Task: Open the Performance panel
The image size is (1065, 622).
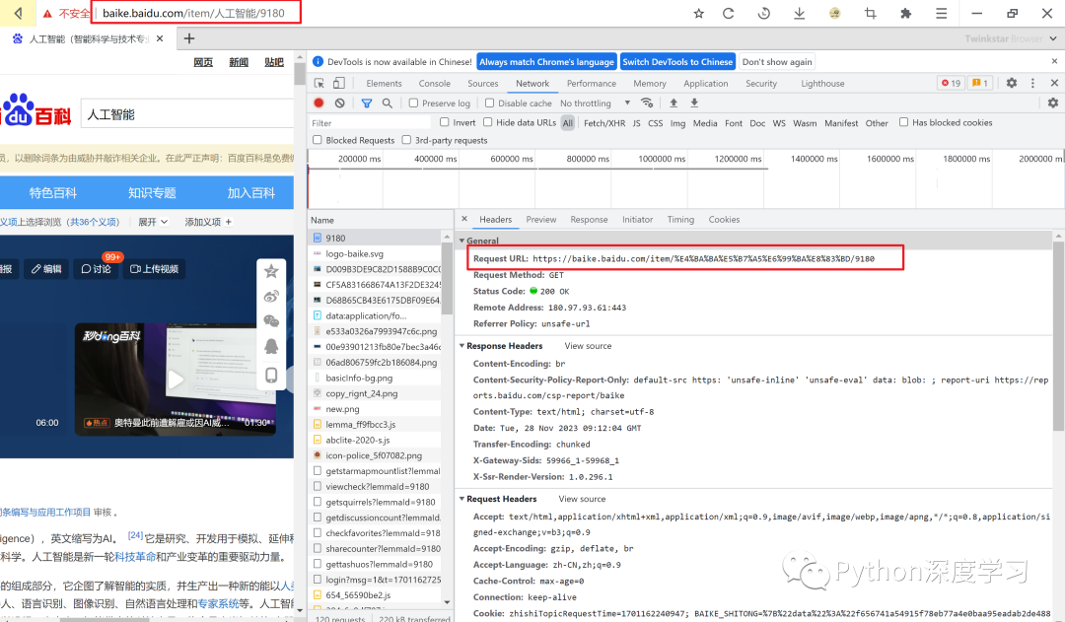Action: pyautogui.click(x=592, y=83)
